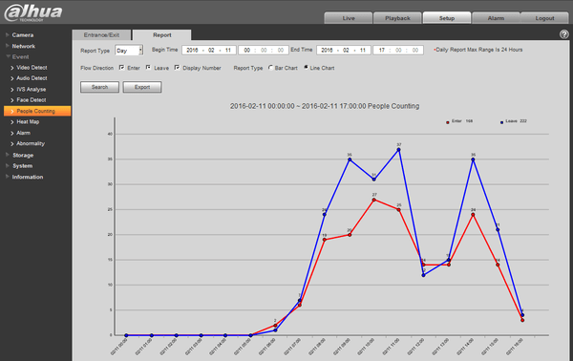Toggle the Display Number checkbox
This screenshot has height=361, width=573.
click(x=177, y=68)
